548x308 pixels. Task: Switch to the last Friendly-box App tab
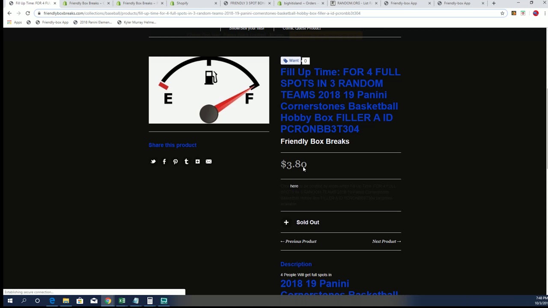pos(460,3)
